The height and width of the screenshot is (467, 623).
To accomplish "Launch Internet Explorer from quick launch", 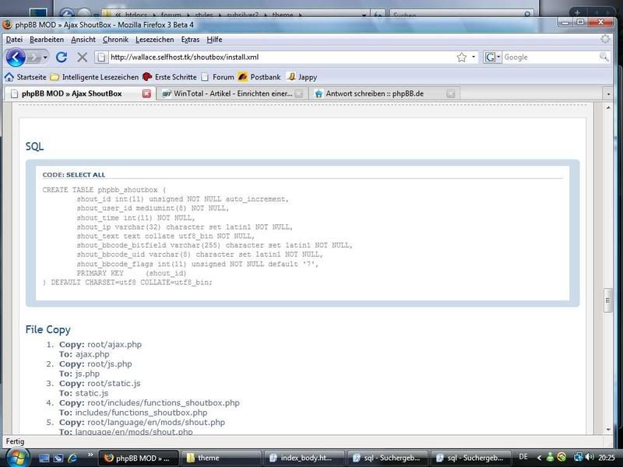I will 72,458.
